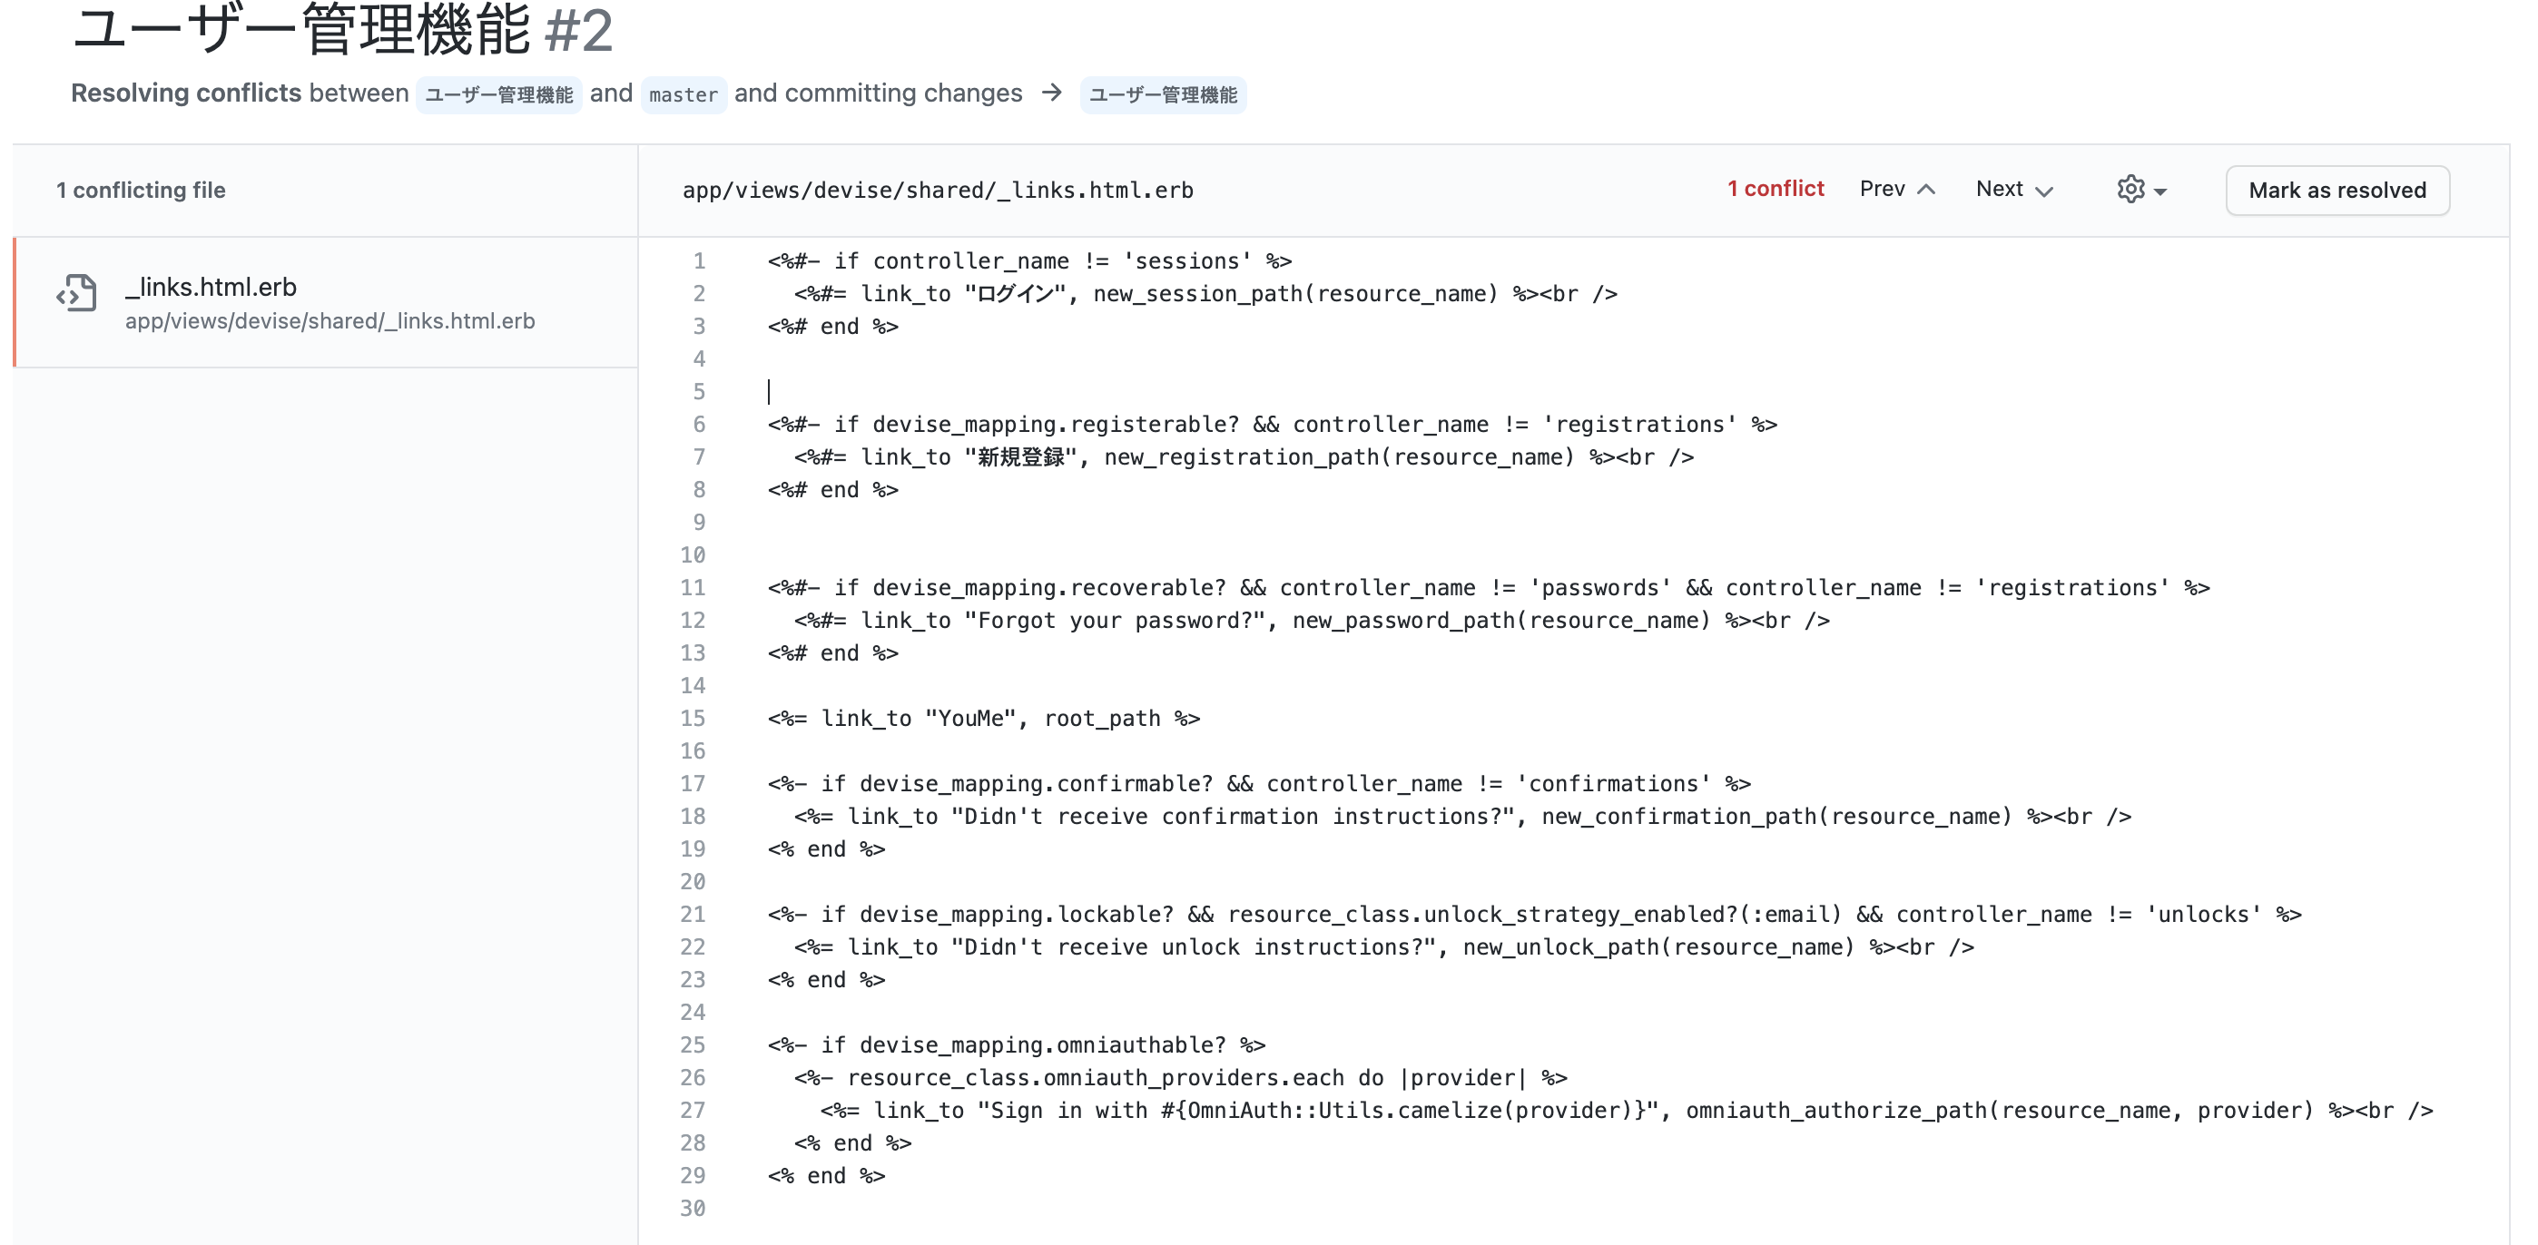The height and width of the screenshot is (1245, 2538).
Task: Click the target ユーザー管理機能 branch label after arrow
Action: [1163, 95]
